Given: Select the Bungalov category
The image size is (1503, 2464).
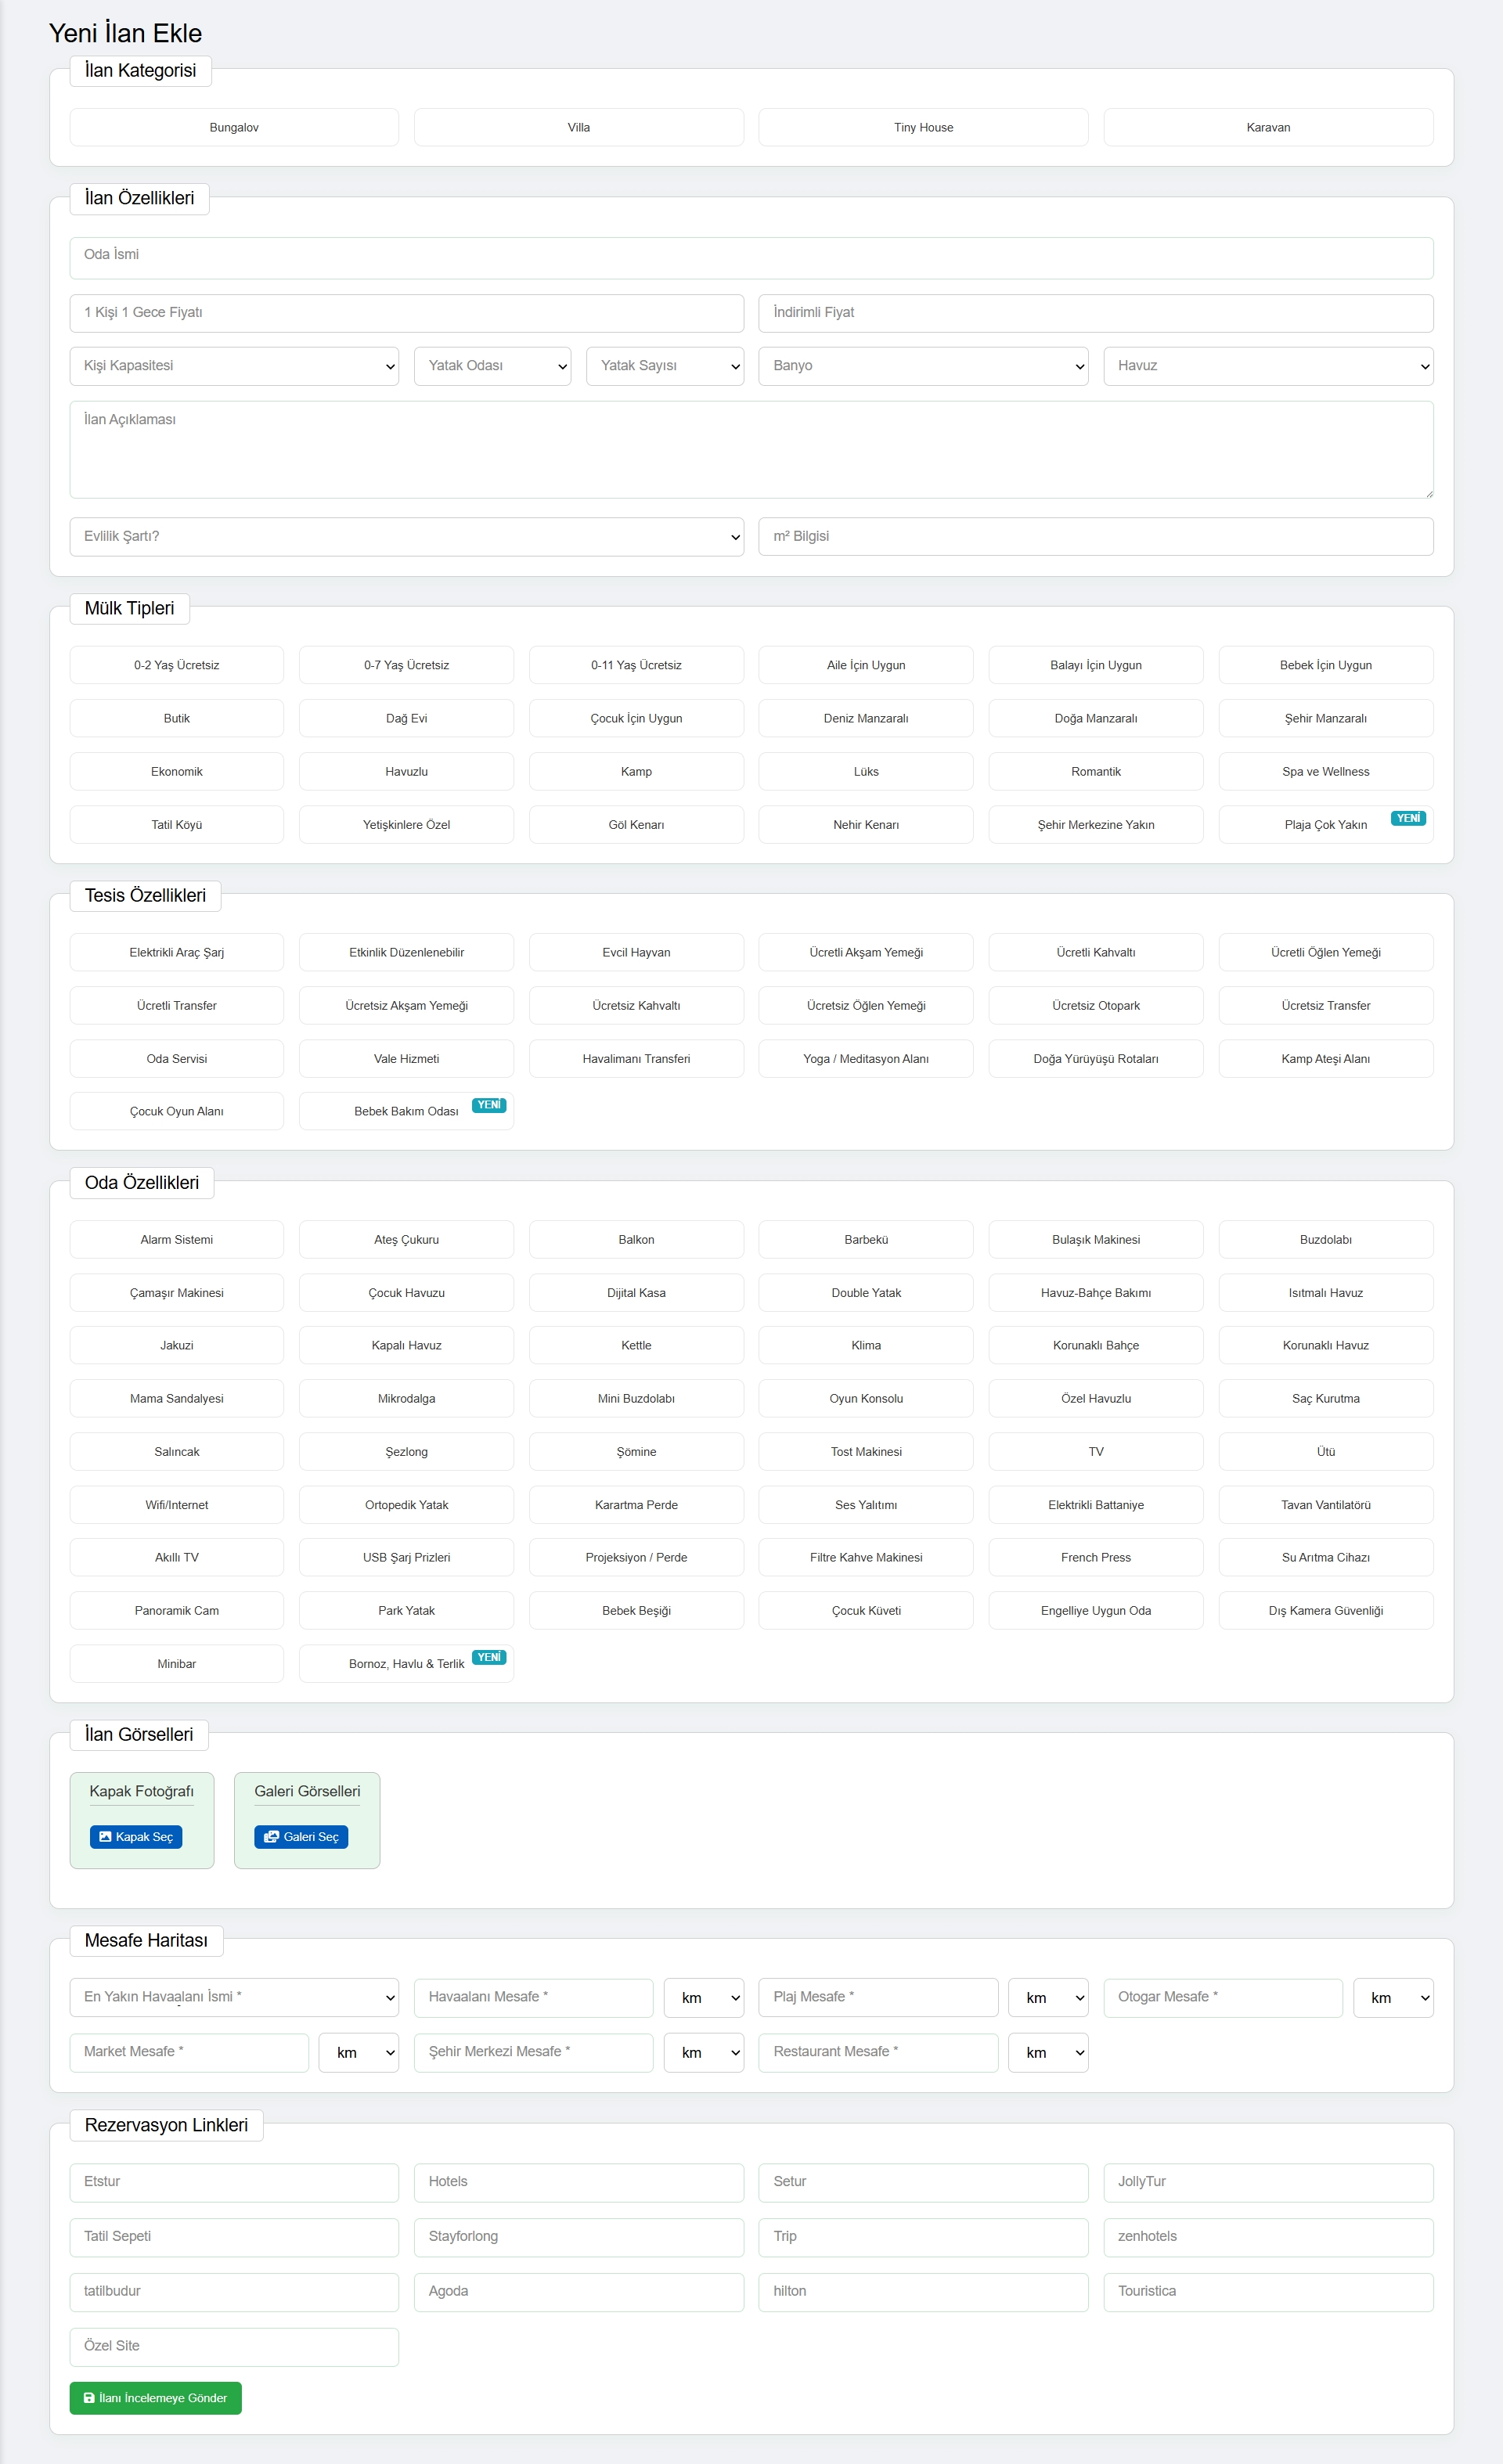Looking at the screenshot, I should coord(234,127).
